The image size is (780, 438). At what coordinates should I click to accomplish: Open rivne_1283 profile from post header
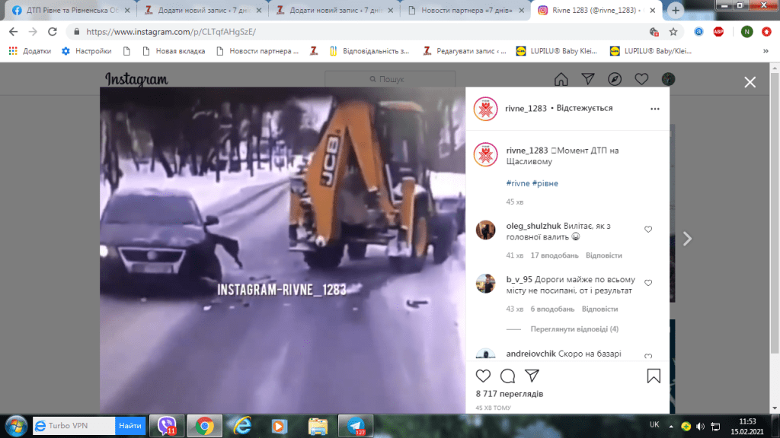tap(526, 108)
